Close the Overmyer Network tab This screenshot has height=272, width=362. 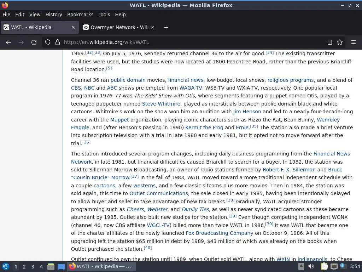[x=153, y=27]
